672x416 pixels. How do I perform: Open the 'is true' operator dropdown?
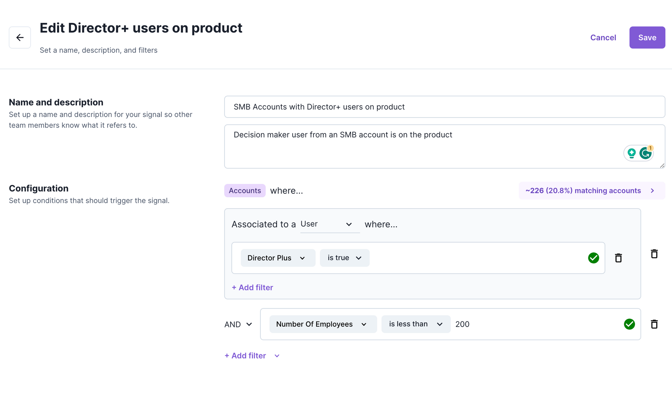pos(344,258)
